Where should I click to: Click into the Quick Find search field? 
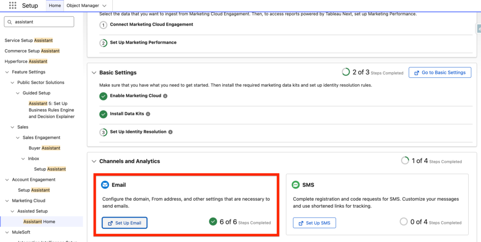coord(42,22)
